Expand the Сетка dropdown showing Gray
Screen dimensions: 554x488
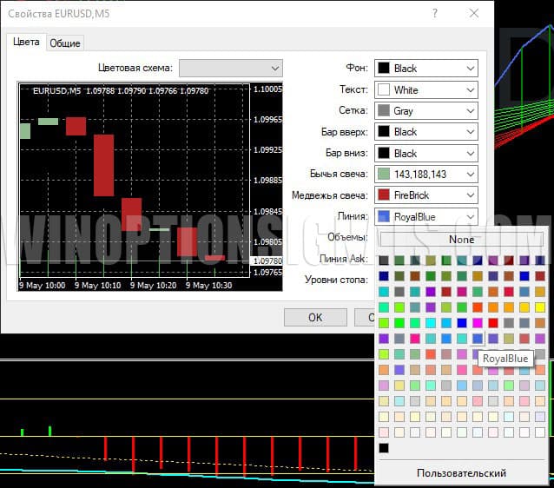[425, 111]
